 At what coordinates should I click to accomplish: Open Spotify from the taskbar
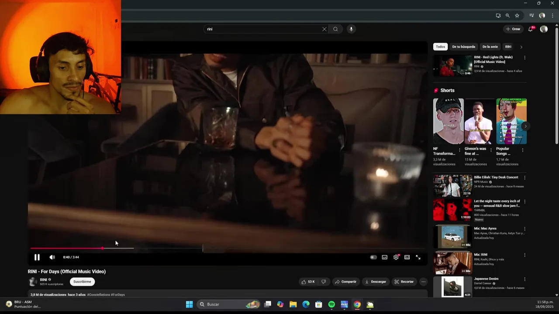tap(331, 304)
